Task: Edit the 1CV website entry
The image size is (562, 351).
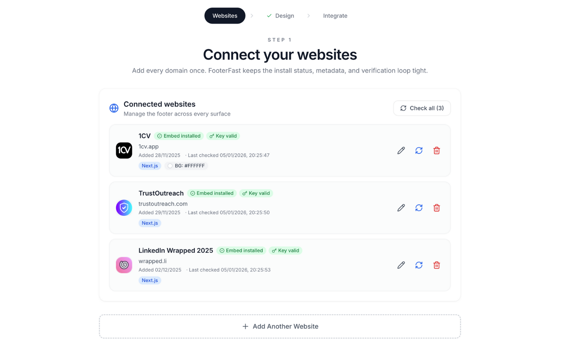Action: (401, 150)
